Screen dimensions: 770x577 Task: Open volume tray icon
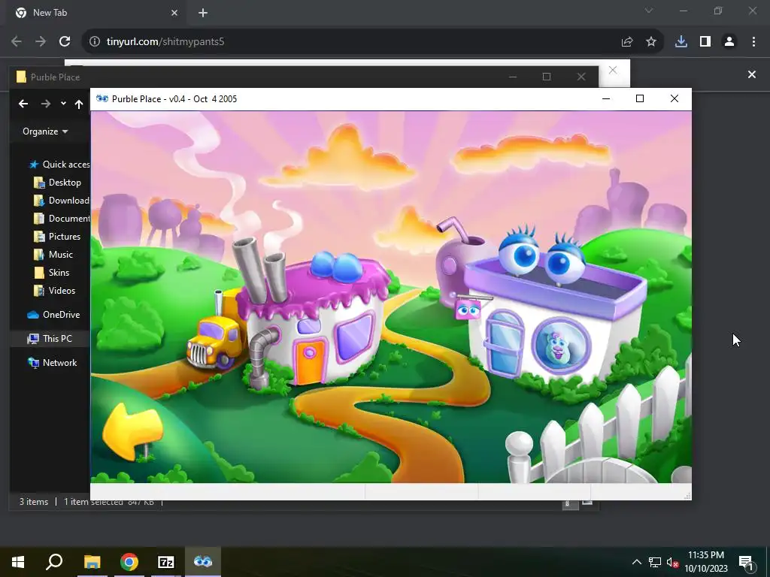coord(672,562)
